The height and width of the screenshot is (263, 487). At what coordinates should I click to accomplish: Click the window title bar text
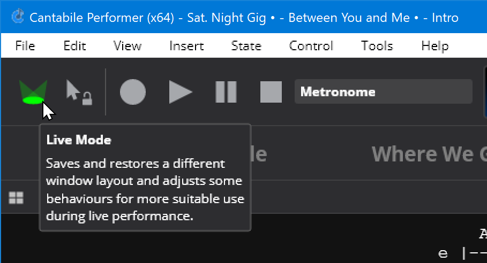coord(244,18)
